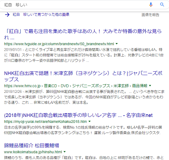Expand the dropdown arrow next to koikoimatsuda.jp URL
This screenshot has height=160, width=169.
[65, 152]
